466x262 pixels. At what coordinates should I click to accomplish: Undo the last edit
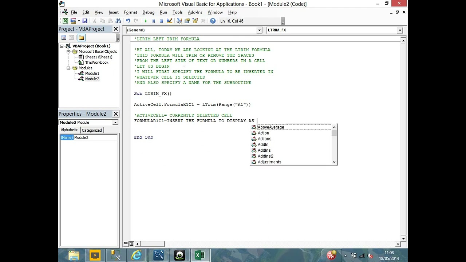click(128, 21)
